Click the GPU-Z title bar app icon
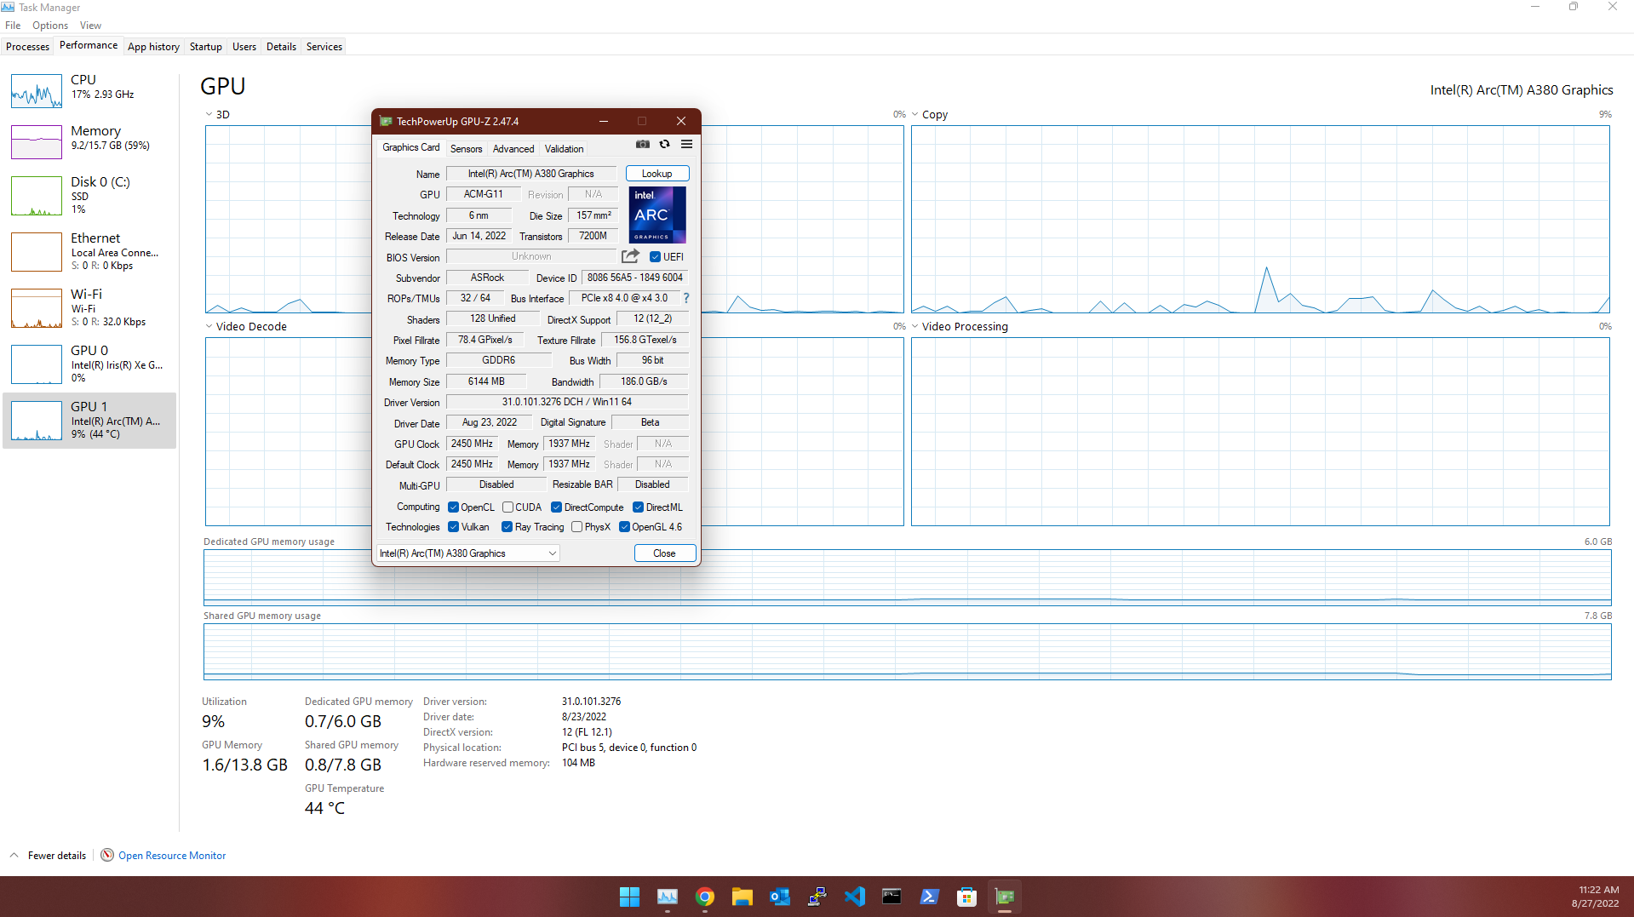The width and height of the screenshot is (1634, 917). pos(386,121)
